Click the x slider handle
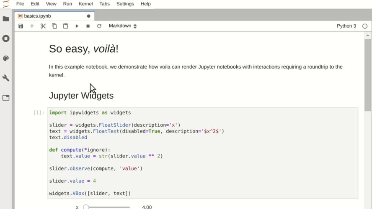Screen dimensions: 372x209 (x=86, y=207)
